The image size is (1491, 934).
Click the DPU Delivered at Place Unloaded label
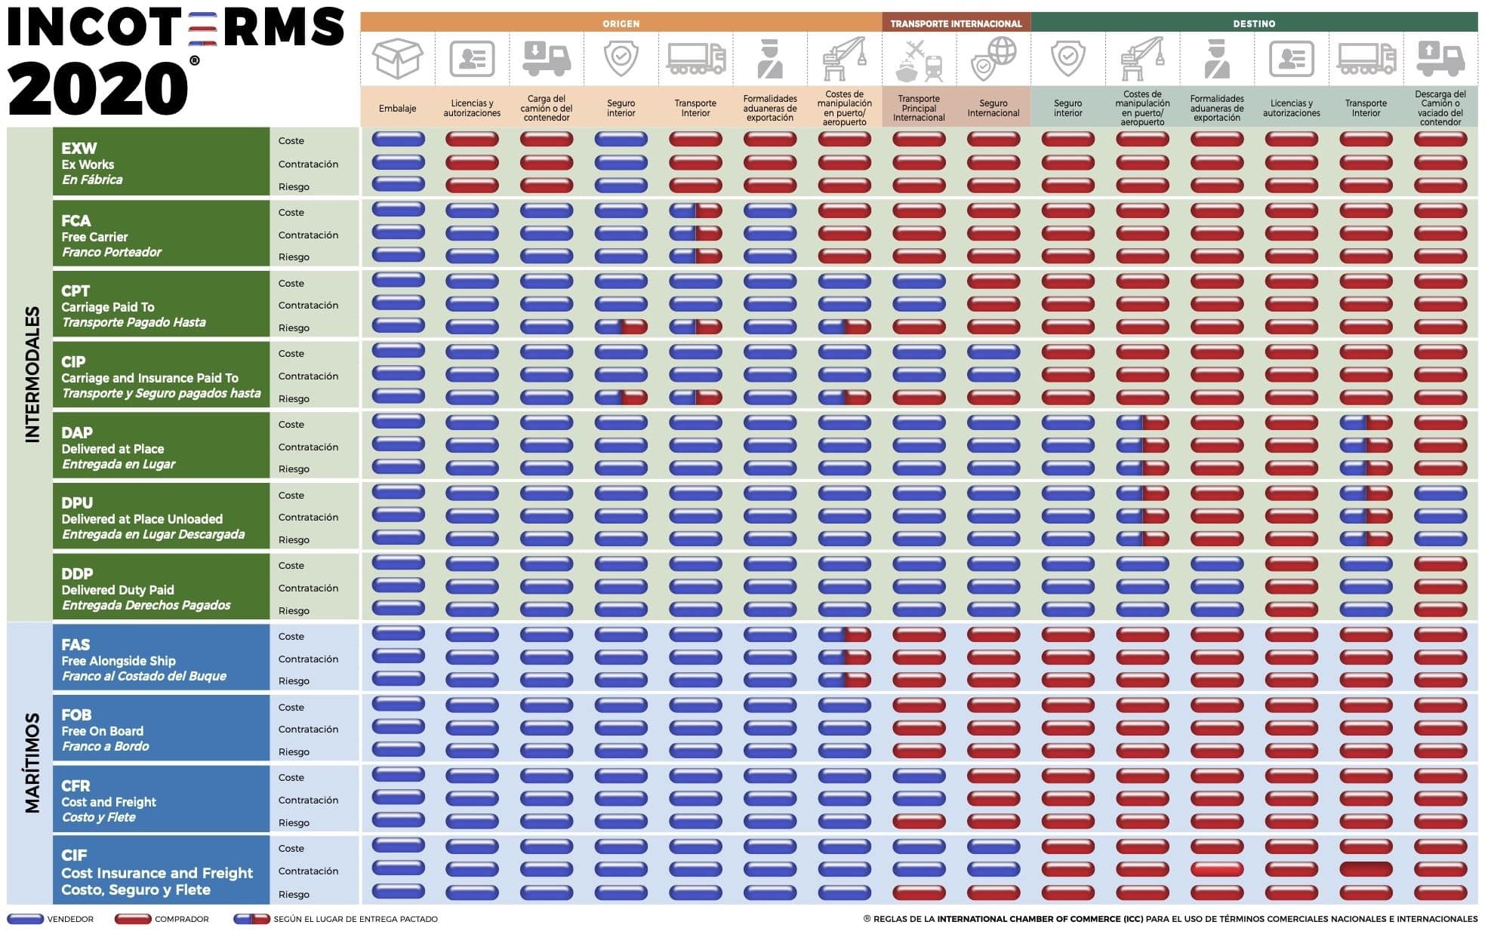pyautogui.click(x=161, y=516)
